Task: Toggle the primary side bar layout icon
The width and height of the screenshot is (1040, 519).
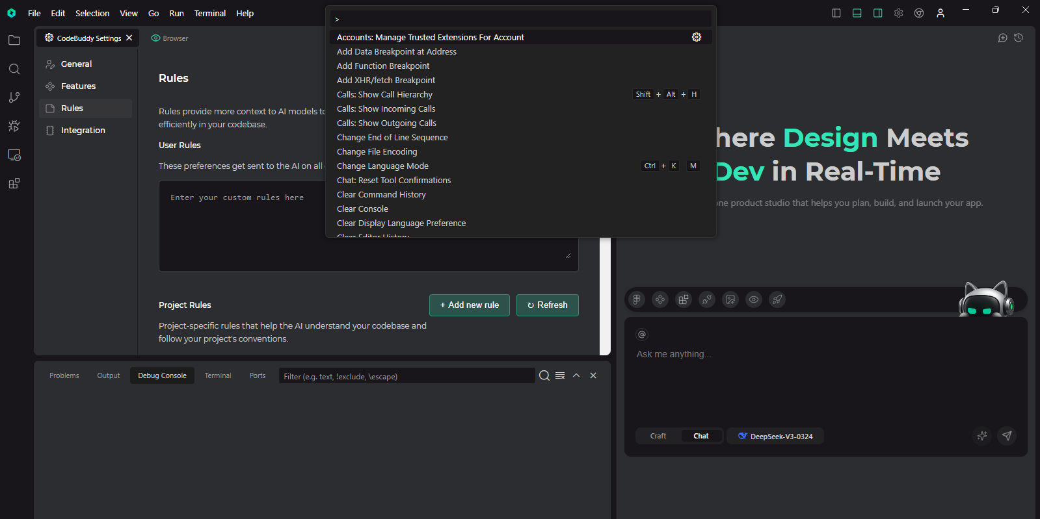Action: pos(836,13)
